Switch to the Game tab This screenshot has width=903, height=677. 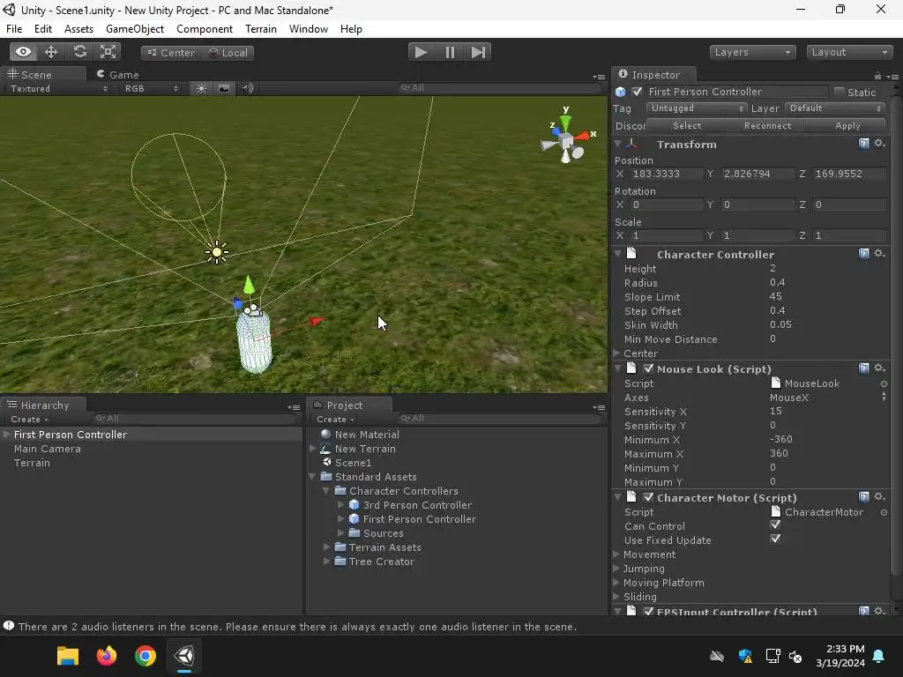(x=118, y=74)
